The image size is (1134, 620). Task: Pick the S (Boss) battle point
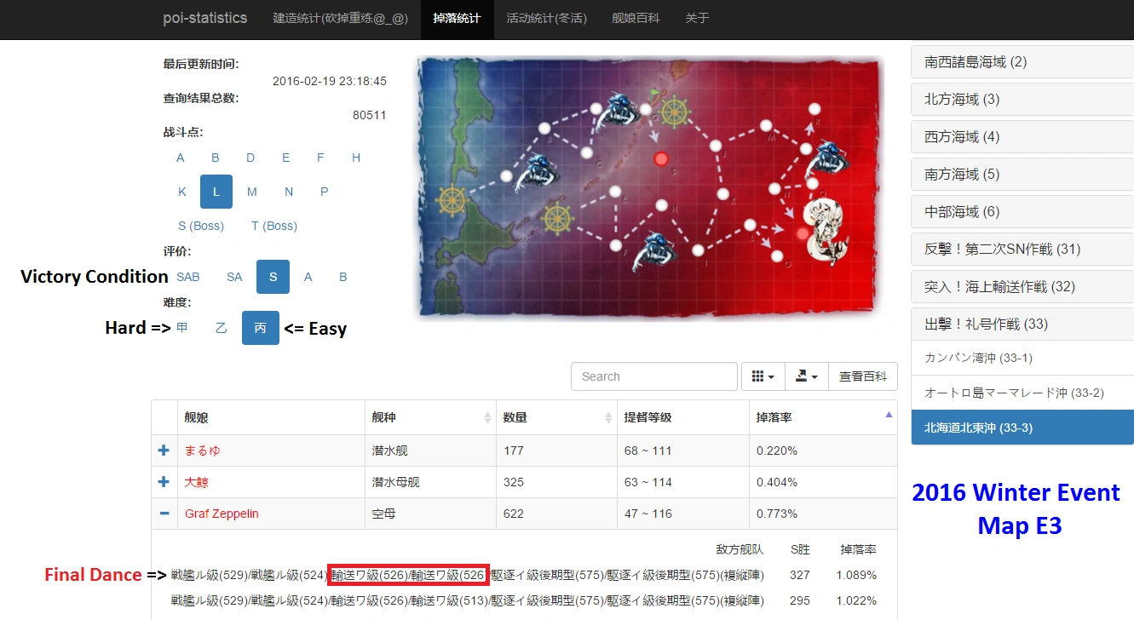point(201,226)
